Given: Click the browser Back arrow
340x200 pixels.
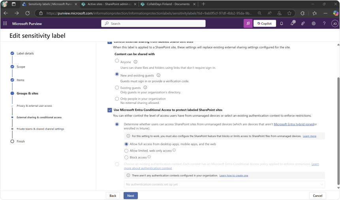Looking at the screenshot, I should tap(6, 13).
